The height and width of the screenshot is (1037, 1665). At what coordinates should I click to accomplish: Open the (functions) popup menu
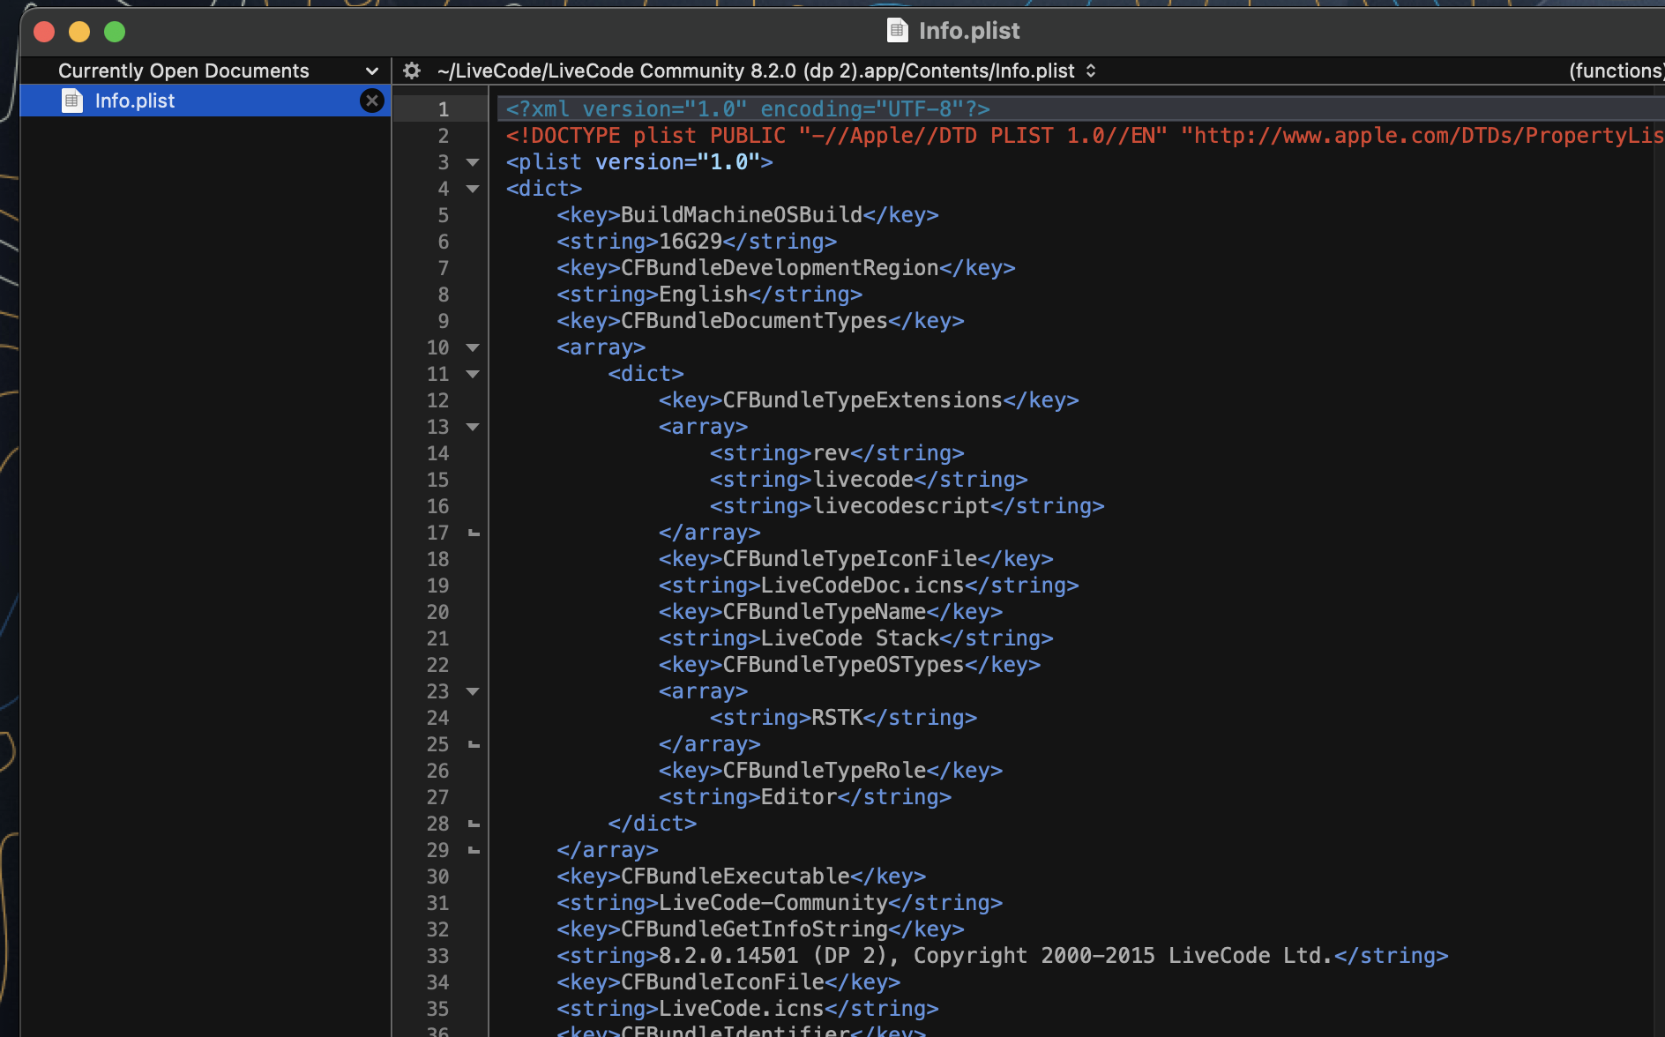point(1616,71)
